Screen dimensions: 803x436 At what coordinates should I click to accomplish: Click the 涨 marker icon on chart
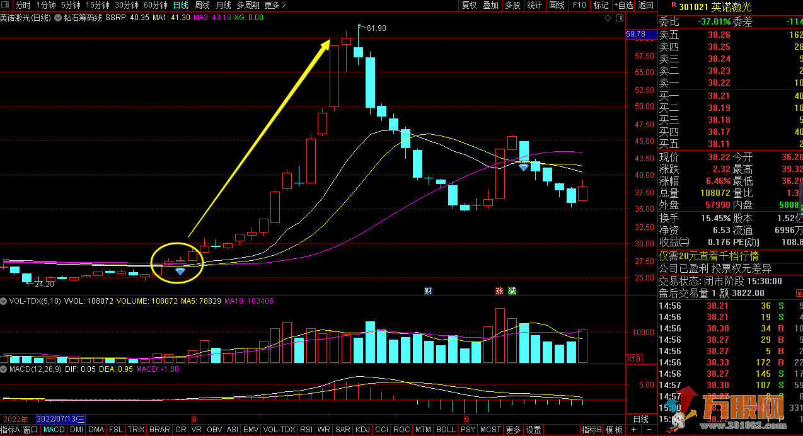click(x=500, y=290)
